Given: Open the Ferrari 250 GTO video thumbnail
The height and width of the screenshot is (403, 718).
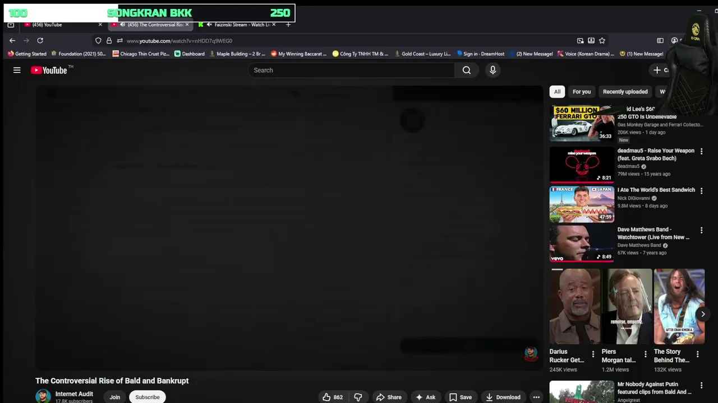Looking at the screenshot, I should 582,123.
